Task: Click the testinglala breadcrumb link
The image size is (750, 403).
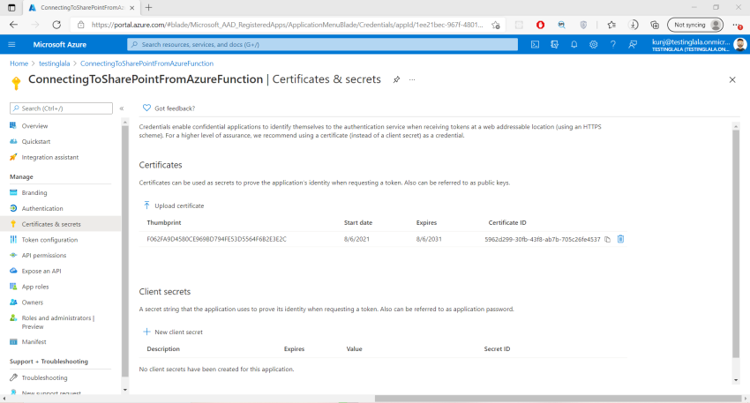Action: 54,63
